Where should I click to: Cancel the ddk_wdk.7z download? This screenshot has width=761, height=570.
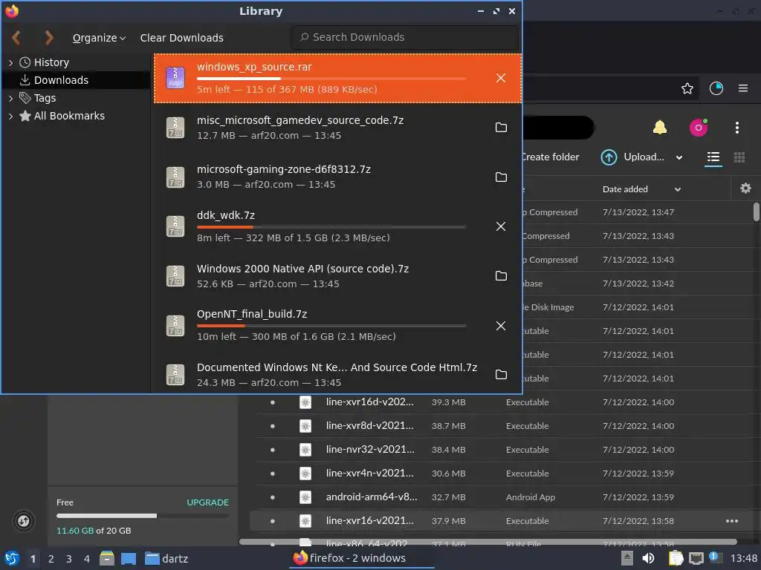coord(501,226)
